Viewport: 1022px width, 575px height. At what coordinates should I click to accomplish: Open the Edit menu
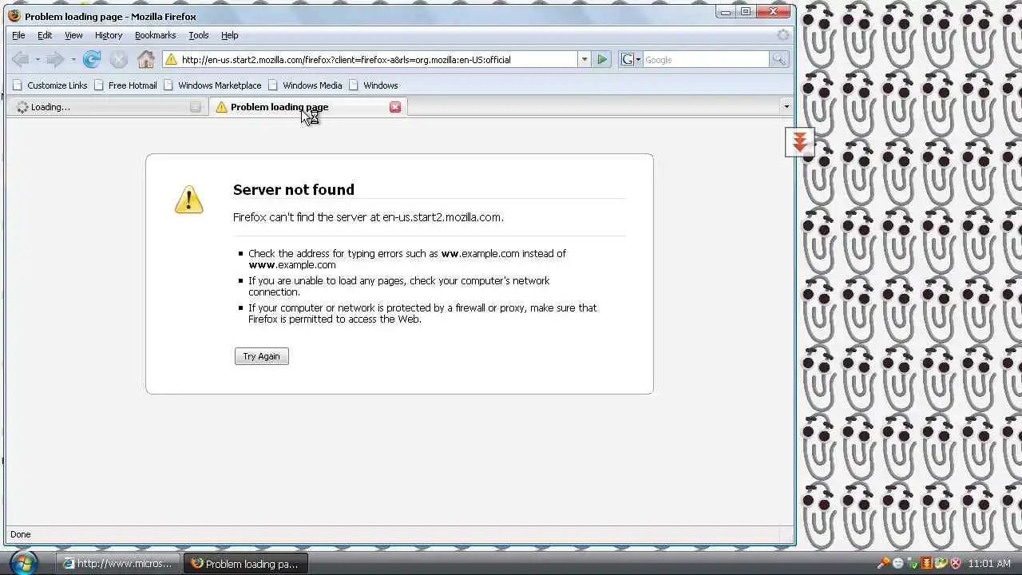45,35
